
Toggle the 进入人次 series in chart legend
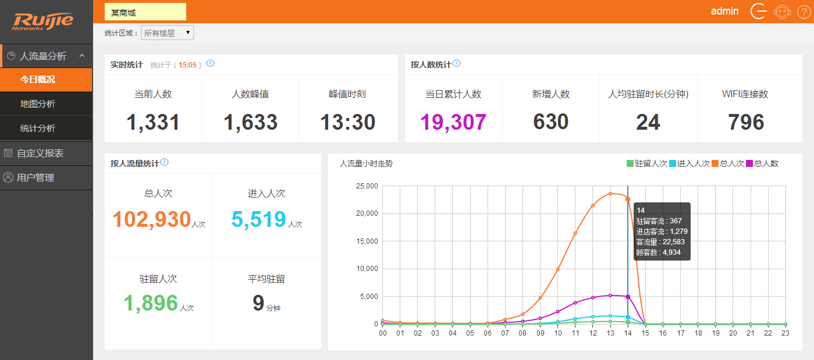pyautogui.click(x=689, y=164)
